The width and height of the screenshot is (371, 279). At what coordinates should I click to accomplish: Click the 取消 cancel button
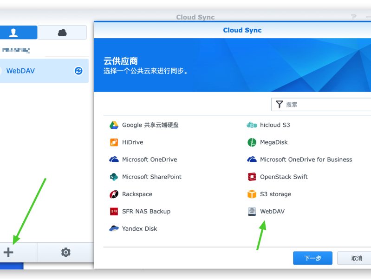coord(354,258)
